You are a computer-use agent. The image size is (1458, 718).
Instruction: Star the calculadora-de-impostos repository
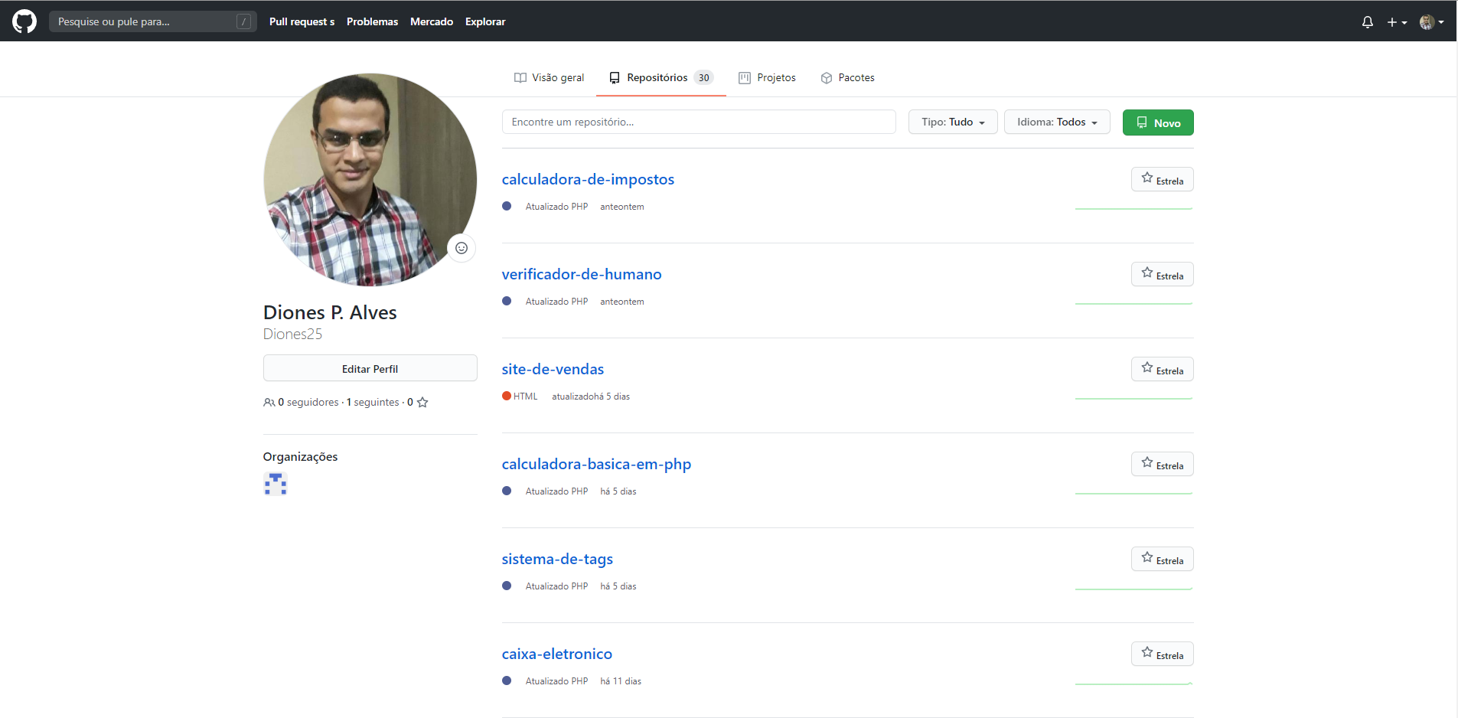[1162, 180]
